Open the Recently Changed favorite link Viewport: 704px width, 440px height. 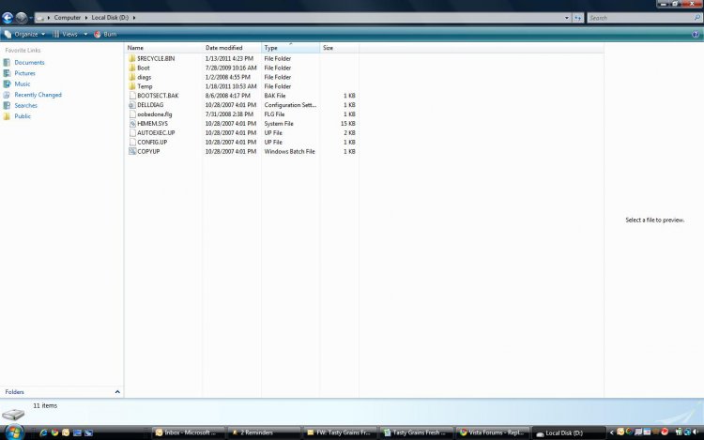coord(38,95)
